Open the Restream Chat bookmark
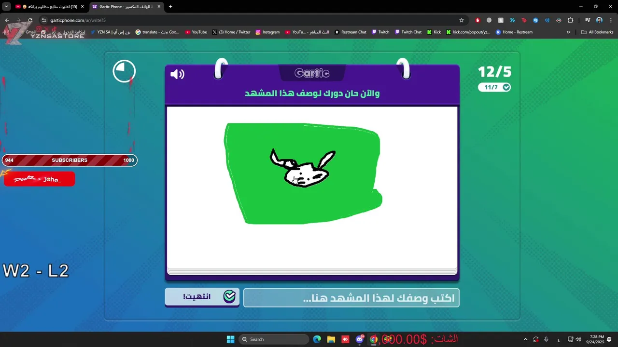This screenshot has height=347, width=618. 351,32
